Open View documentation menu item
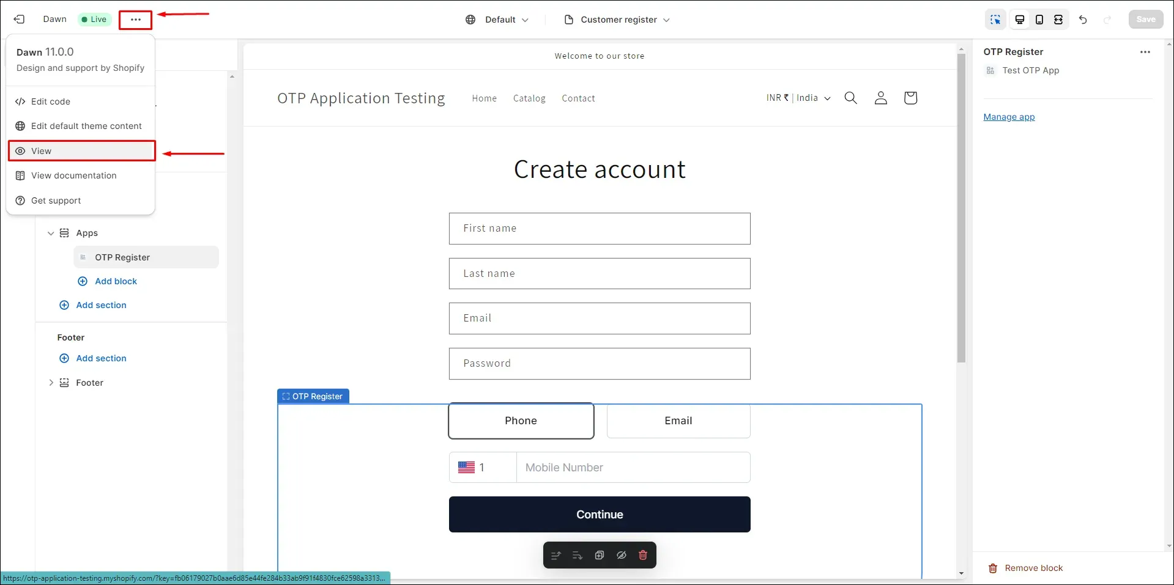This screenshot has height=585, width=1174. point(80,175)
